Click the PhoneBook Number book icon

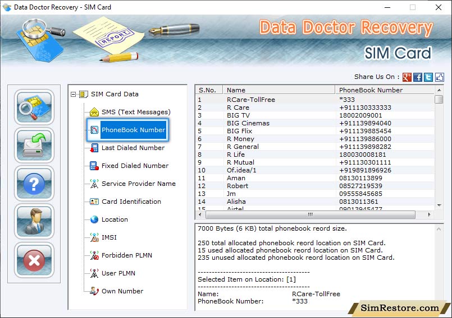[94, 130]
